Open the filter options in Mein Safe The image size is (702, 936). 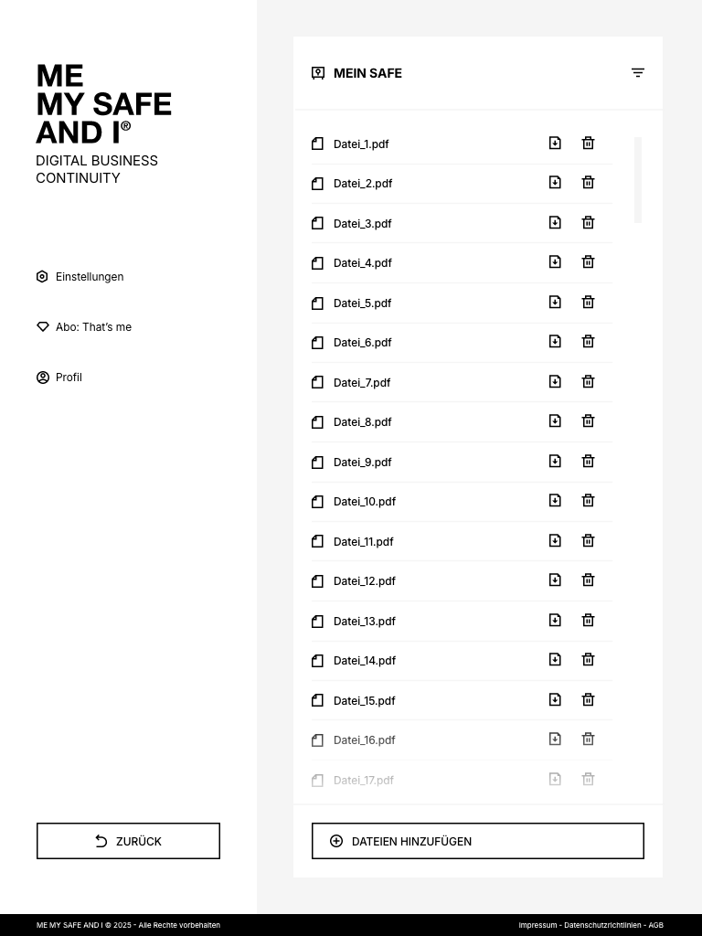(638, 73)
